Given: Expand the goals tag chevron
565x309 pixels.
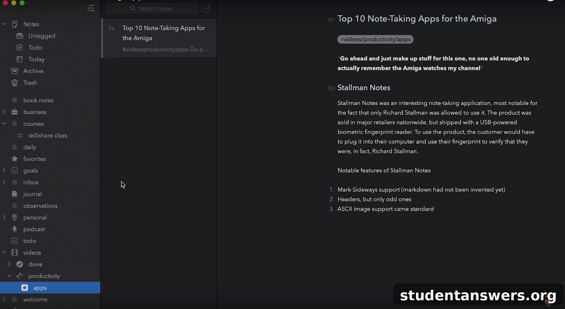Looking at the screenshot, I should 4,170.
